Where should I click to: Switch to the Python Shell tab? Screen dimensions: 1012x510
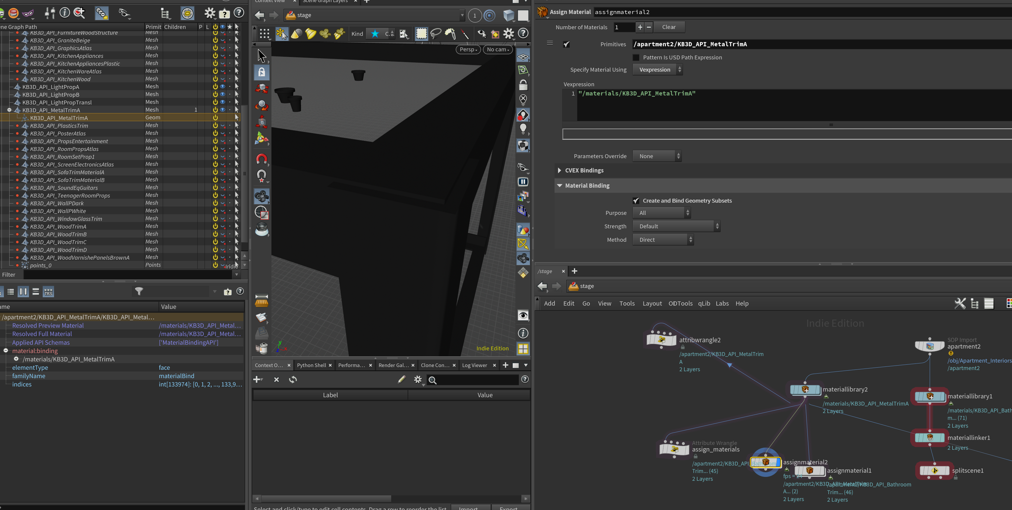click(x=311, y=365)
